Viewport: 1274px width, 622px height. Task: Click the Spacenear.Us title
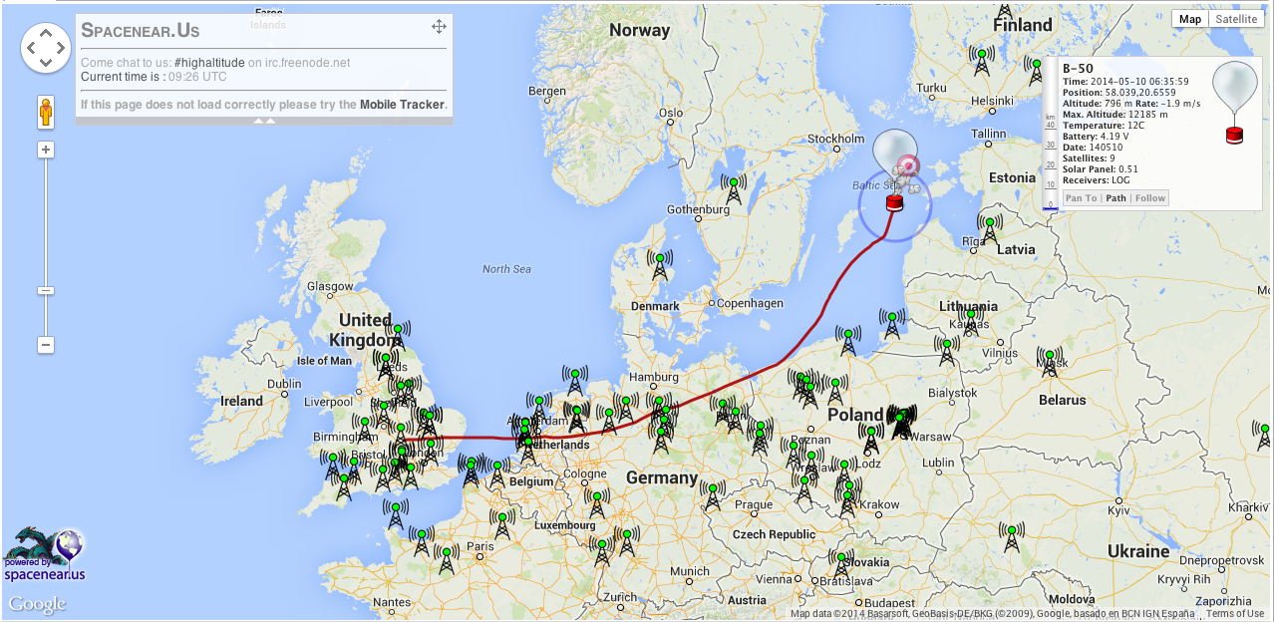pyautogui.click(x=141, y=31)
